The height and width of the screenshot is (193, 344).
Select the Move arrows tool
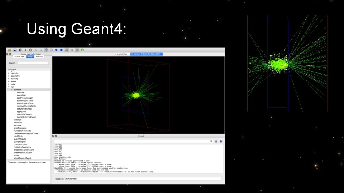pos(25,50)
